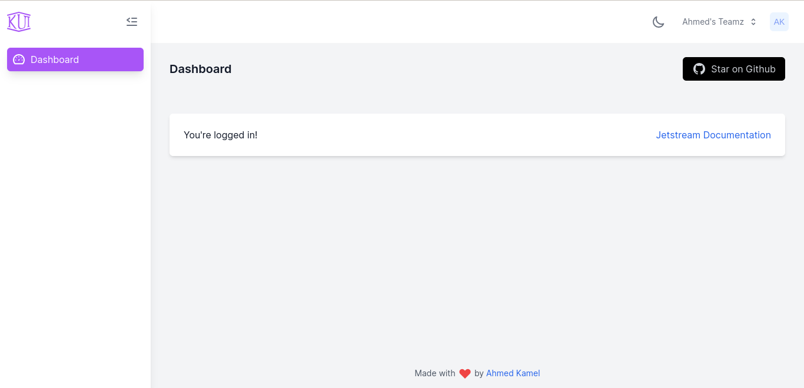Open the Dashboard sidebar menu item
The width and height of the screenshot is (804, 388).
click(x=75, y=59)
